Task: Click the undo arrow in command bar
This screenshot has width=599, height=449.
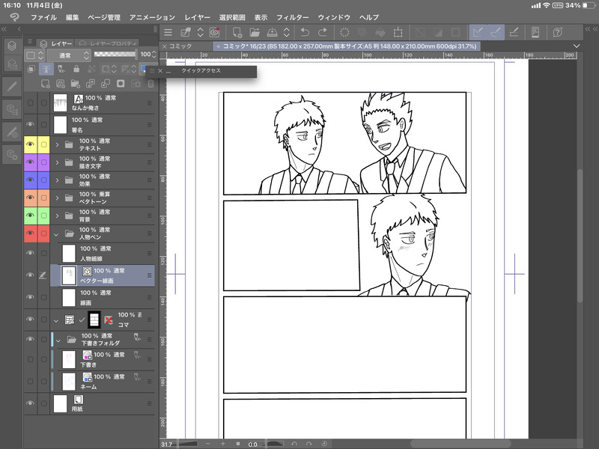Action: (305, 32)
